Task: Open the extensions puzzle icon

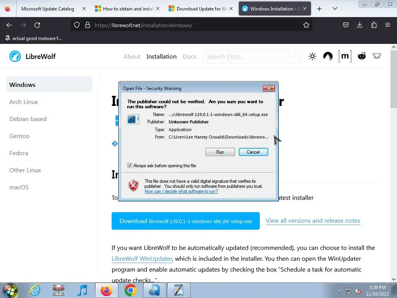Action: point(374,25)
